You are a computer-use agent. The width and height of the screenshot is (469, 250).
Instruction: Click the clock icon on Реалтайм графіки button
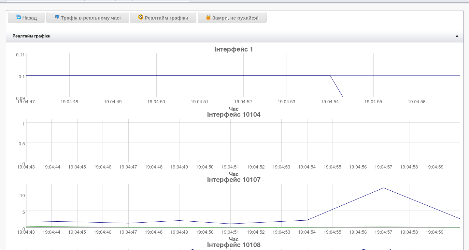(141, 17)
